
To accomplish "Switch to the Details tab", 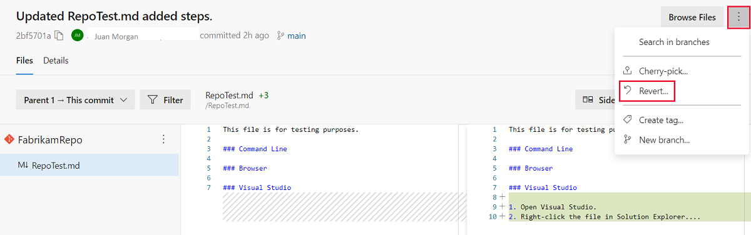I will point(56,61).
